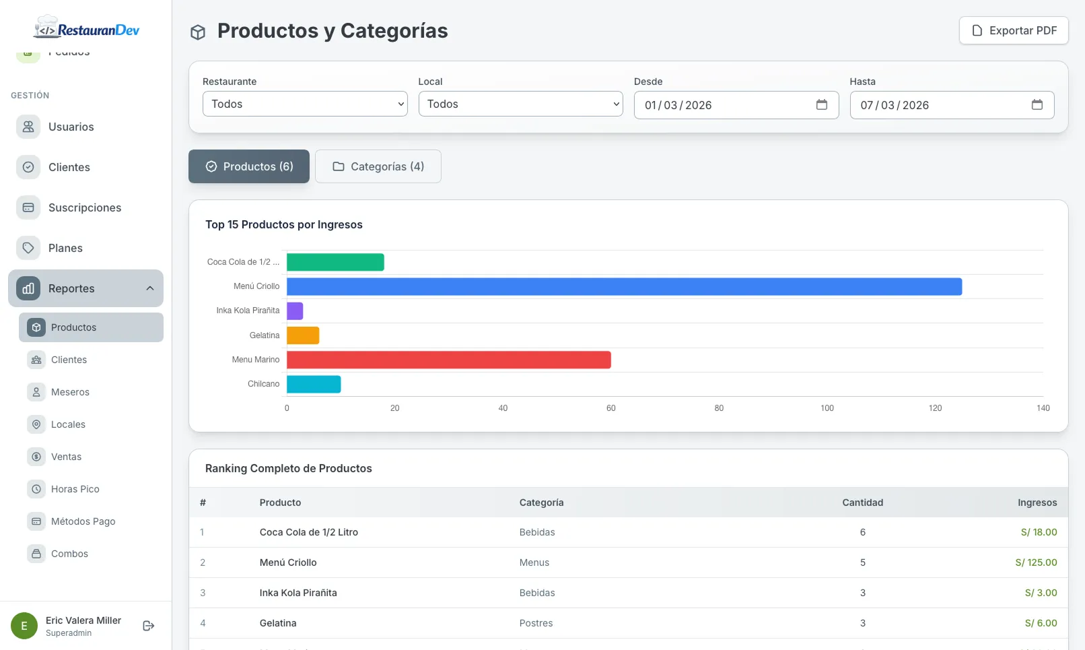Open Suscripciones via its card icon
This screenshot has height=650, width=1085.
[x=28, y=207]
